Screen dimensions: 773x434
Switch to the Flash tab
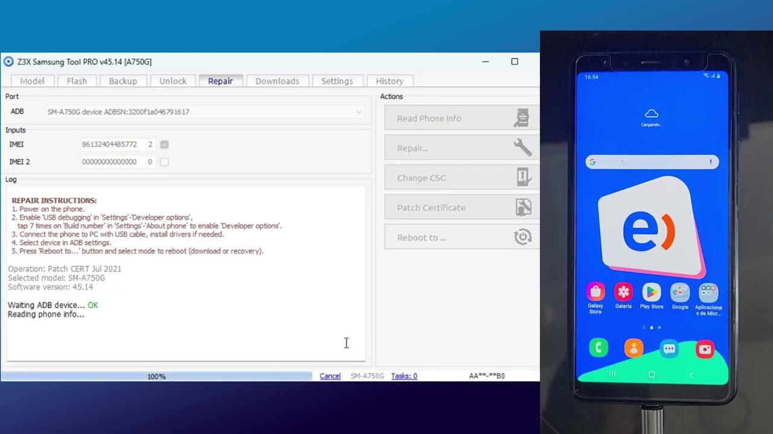(x=77, y=81)
